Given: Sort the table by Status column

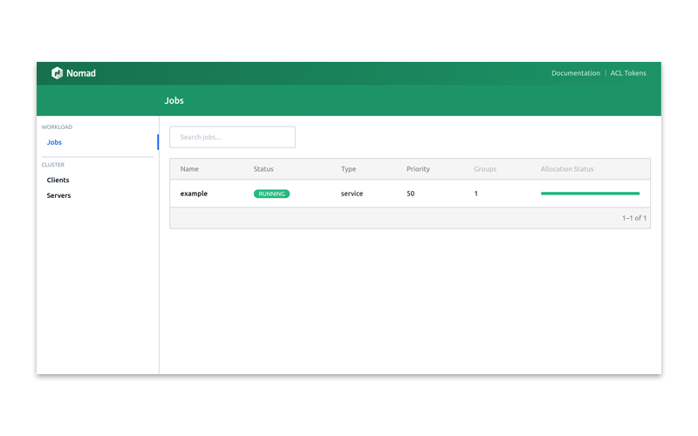Looking at the screenshot, I should [263, 168].
